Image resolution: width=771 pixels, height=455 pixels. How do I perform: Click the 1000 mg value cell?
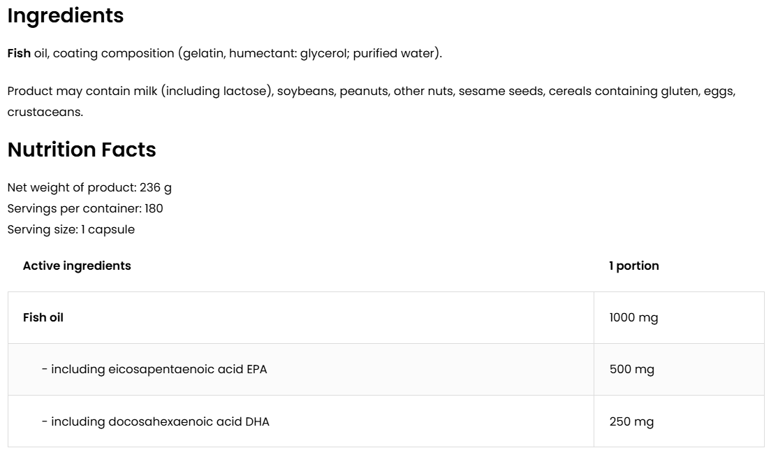(x=633, y=317)
